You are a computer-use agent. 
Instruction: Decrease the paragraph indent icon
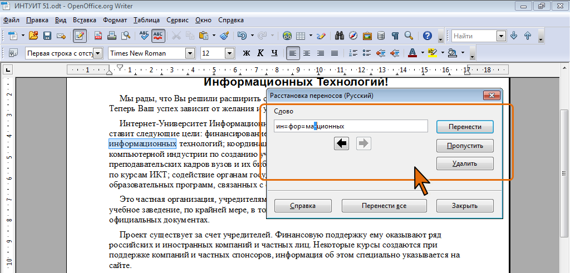(x=381, y=53)
